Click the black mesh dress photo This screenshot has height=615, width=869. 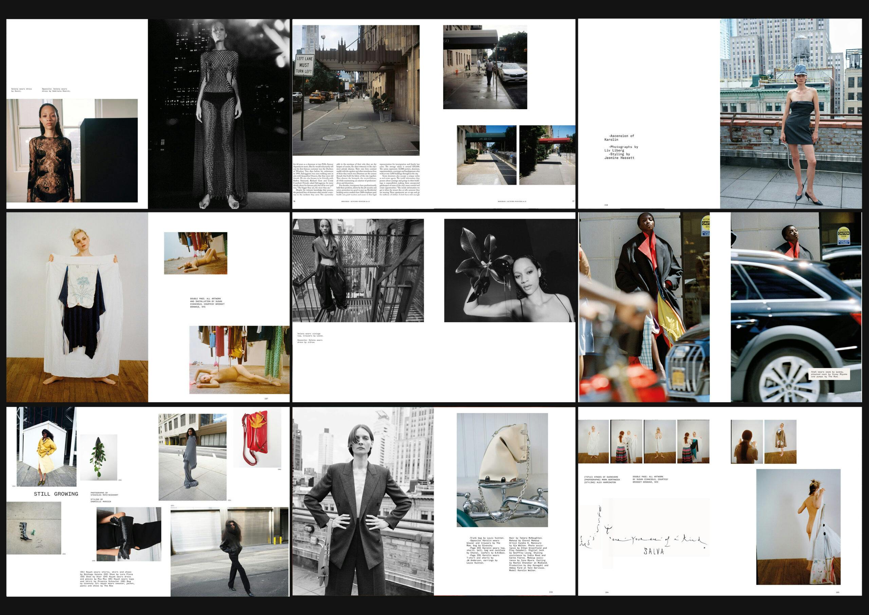(x=219, y=114)
